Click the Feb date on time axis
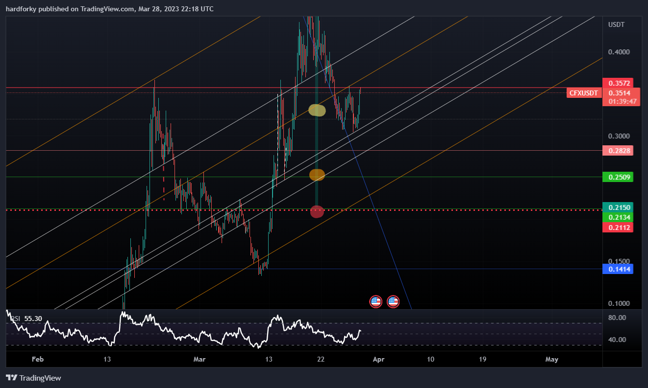Screen dimensions: 648x388 tap(37, 359)
